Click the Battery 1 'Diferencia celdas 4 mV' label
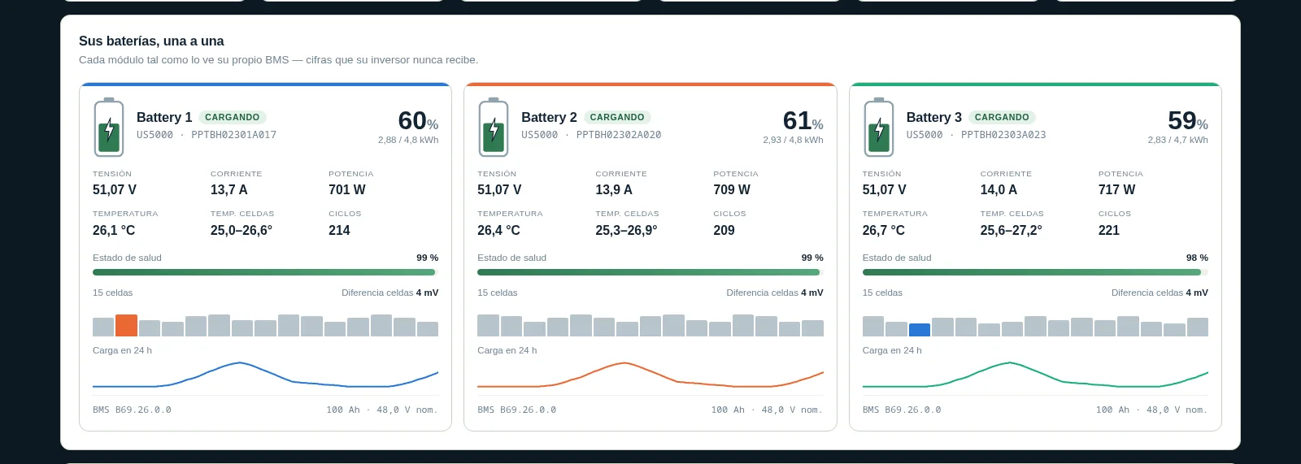The width and height of the screenshot is (1301, 464). click(389, 293)
